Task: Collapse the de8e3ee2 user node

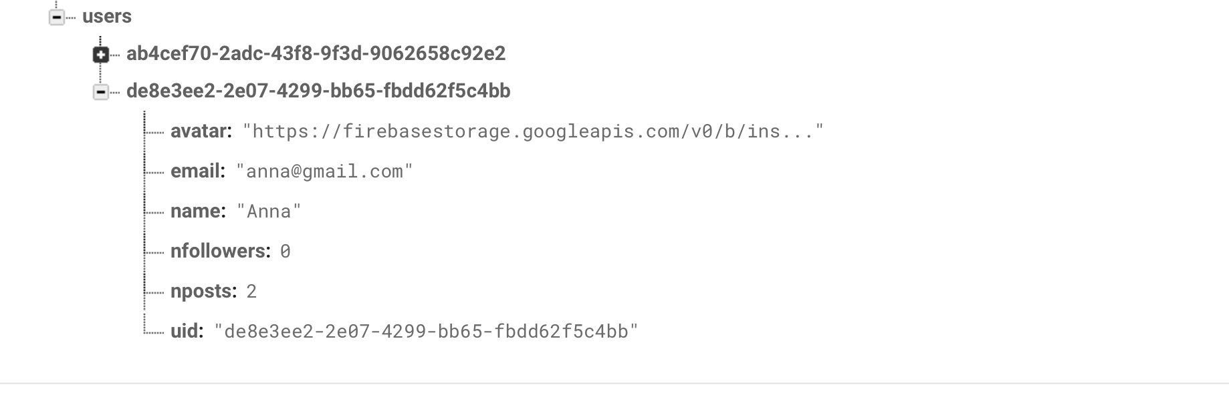Action: (101, 92)
